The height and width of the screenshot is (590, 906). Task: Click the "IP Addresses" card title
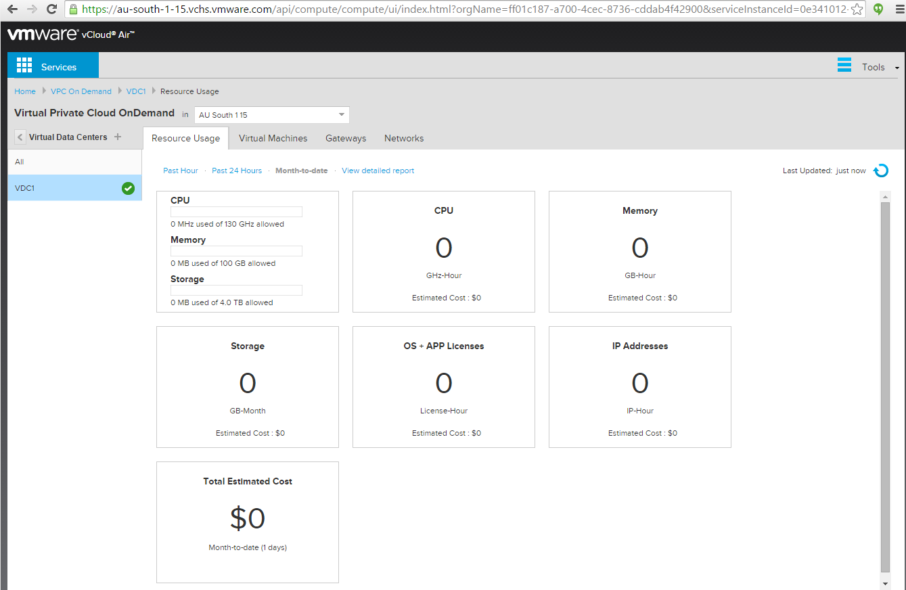[x=640, y=346]
